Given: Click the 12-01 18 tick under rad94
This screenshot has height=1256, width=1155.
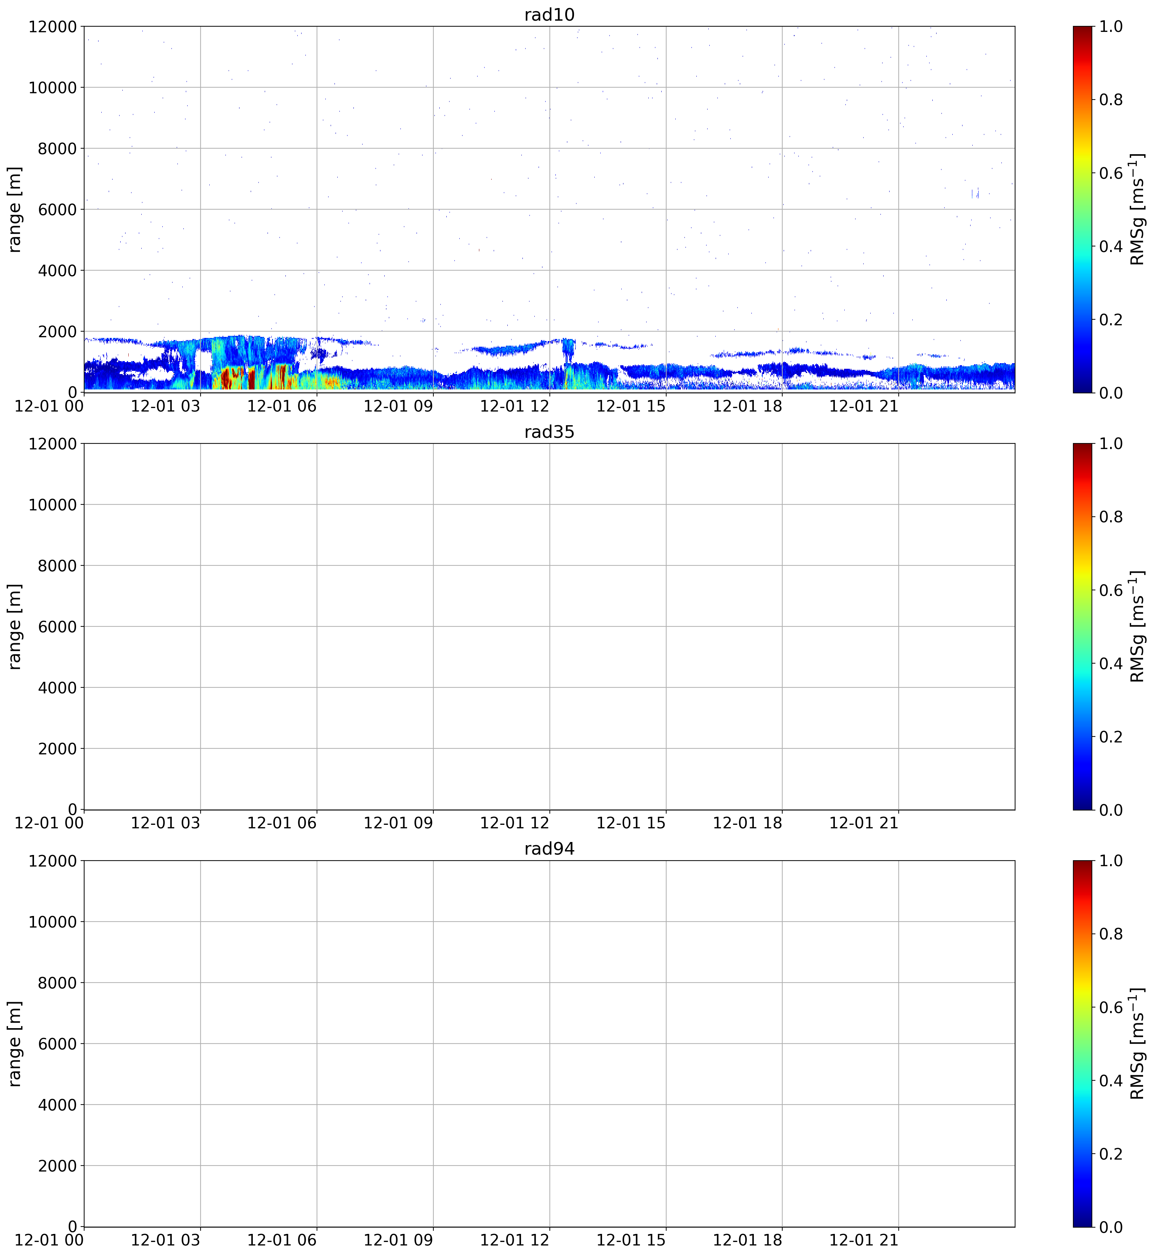Looking at the screenshot, I should click(748, 1240).
